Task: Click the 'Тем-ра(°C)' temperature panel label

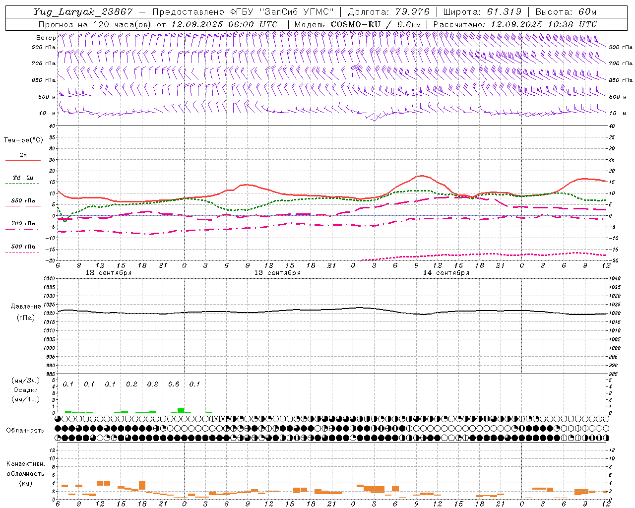Action: click(x=23, y=140)
